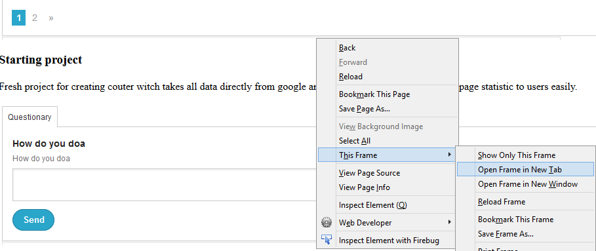This screenshot has width=596, height=251.
Task: Open the This Frame menu entry
Action: (x=387, y=155)
